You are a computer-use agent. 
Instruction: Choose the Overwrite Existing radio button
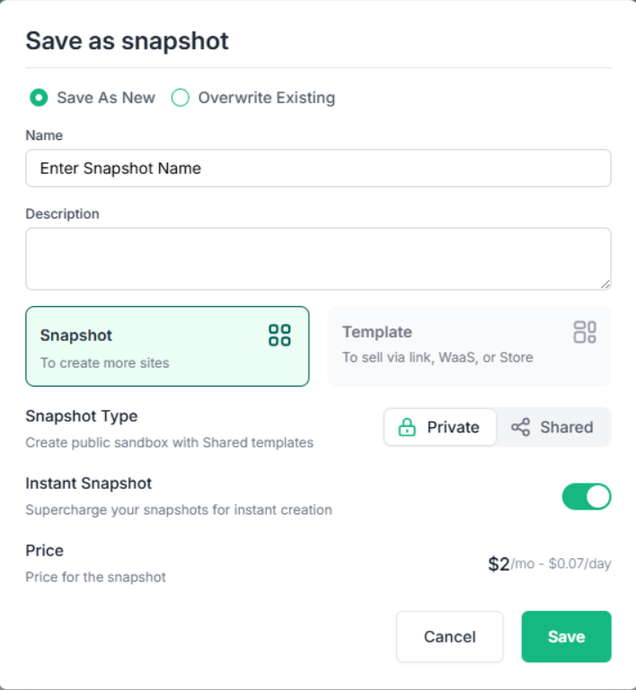click(x=181, y=98)
